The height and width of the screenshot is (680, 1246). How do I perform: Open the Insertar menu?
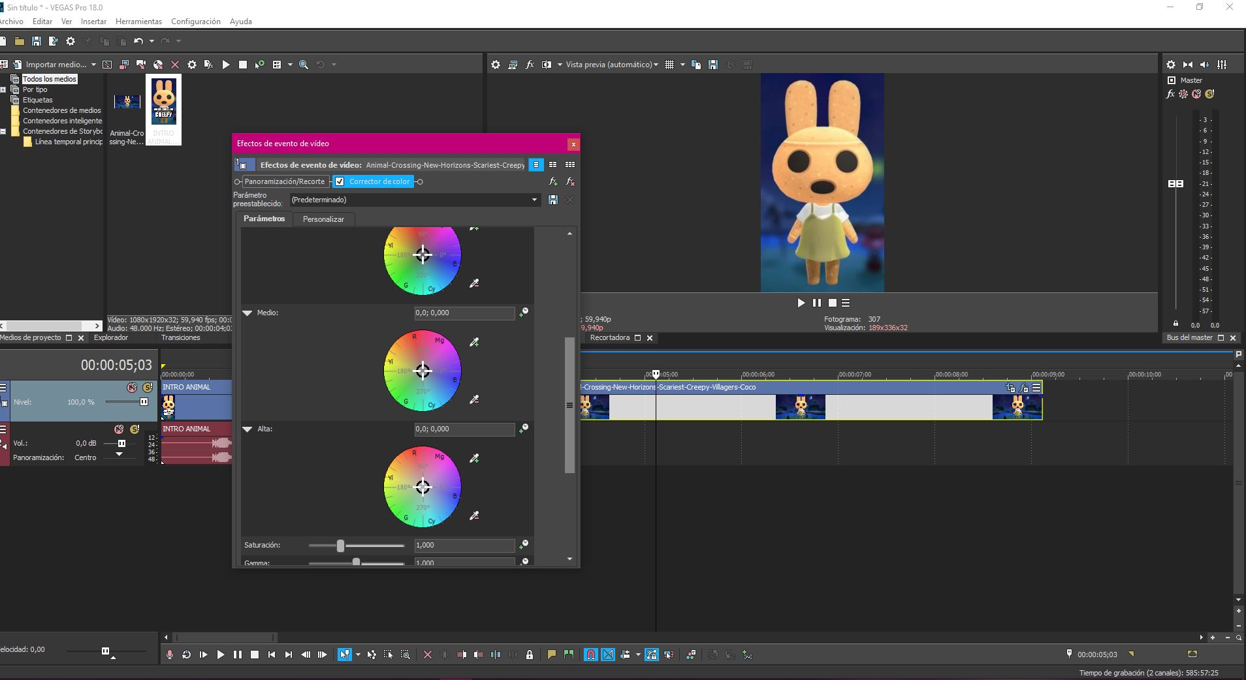tap(93, 22)
